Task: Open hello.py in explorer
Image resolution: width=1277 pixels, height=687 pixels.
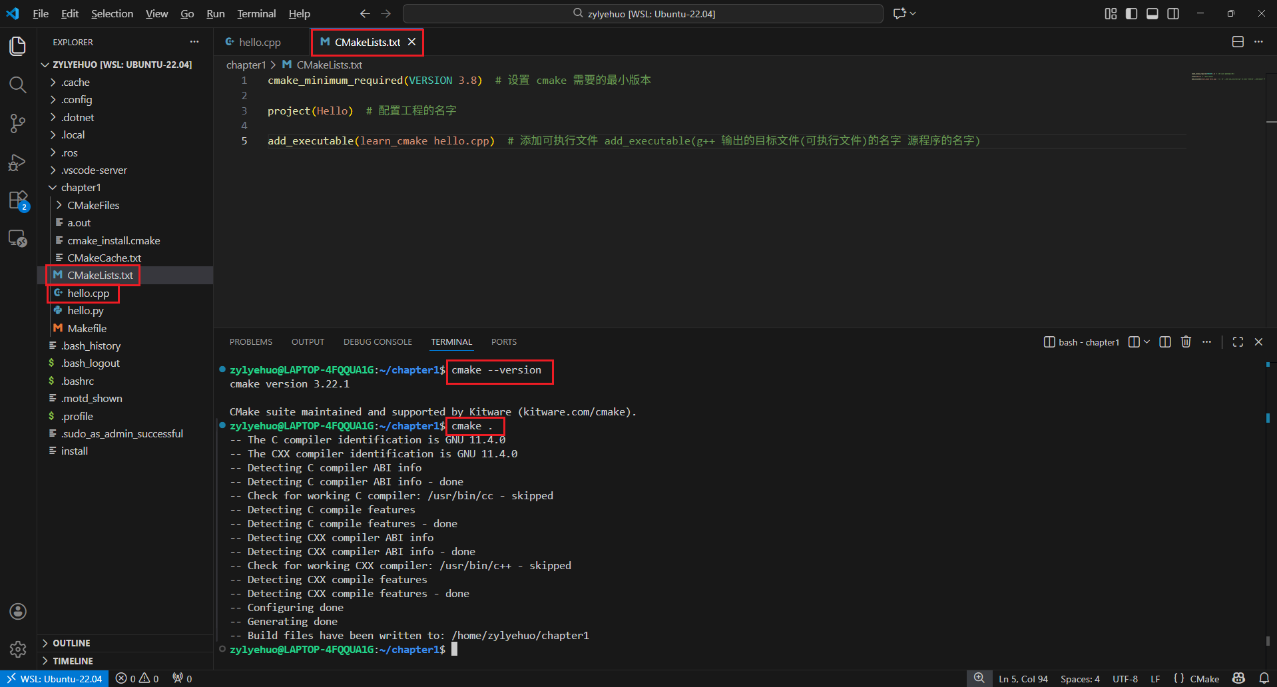Action: [x=125, y=310]
